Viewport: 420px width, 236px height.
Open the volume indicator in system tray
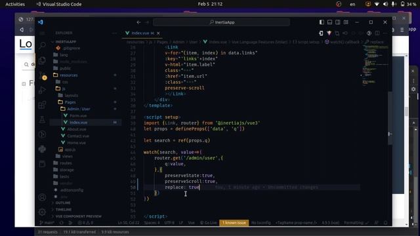385,4
